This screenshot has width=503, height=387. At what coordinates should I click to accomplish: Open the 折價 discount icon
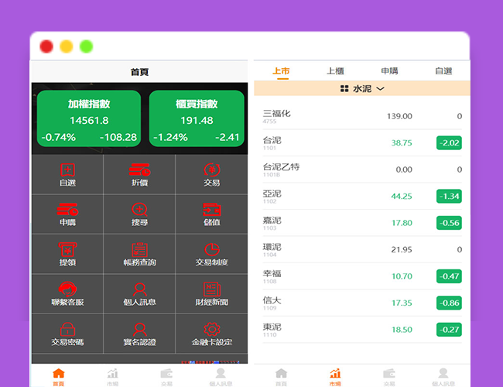click(139, 170)
